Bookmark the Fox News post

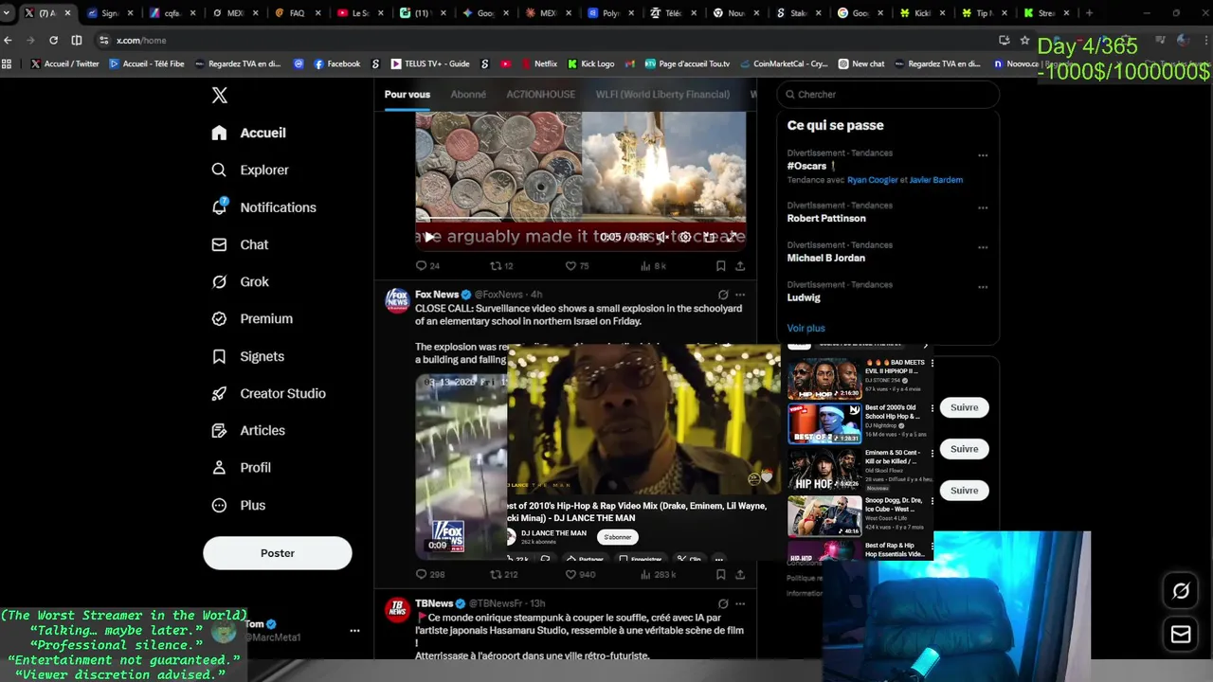tap(721, 574)
